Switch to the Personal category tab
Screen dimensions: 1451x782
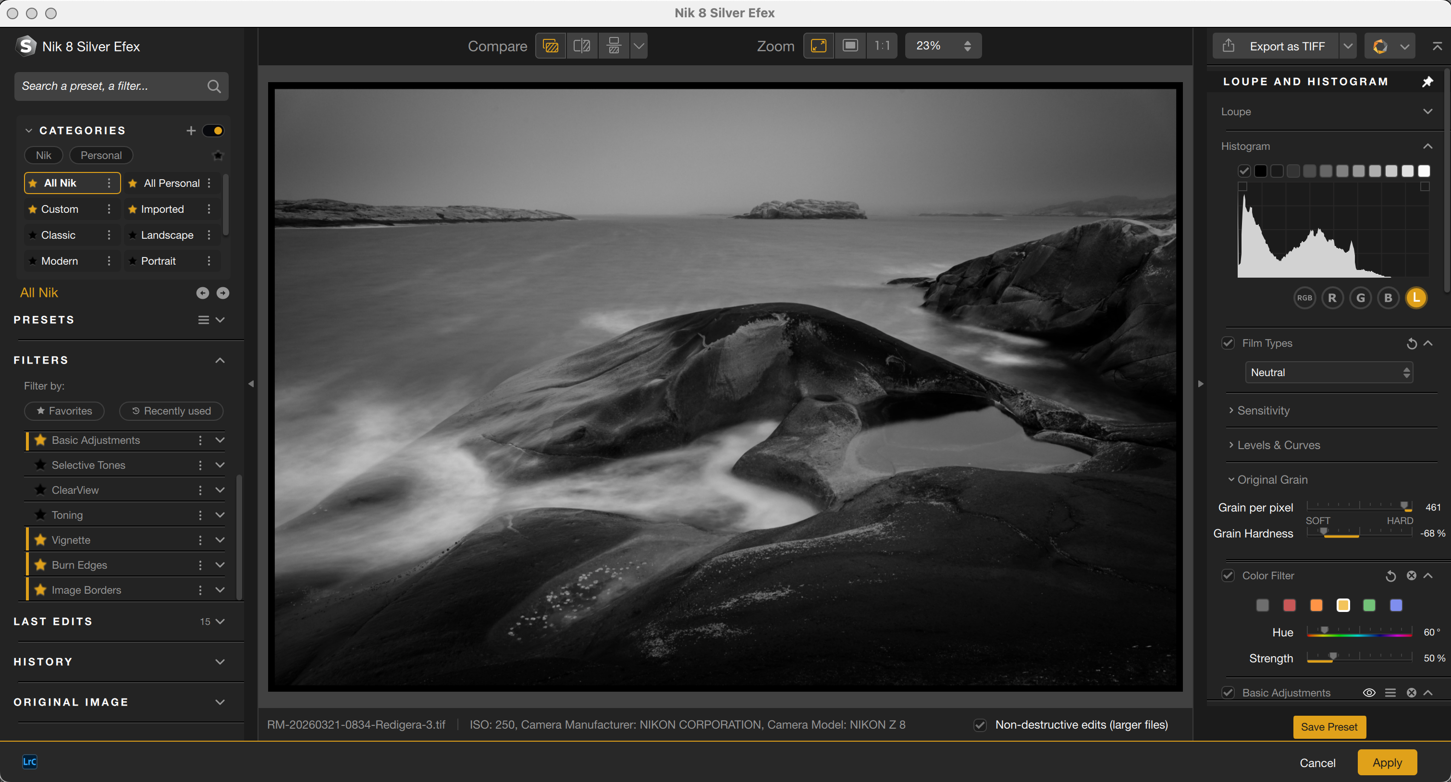[x=101, y=155]
